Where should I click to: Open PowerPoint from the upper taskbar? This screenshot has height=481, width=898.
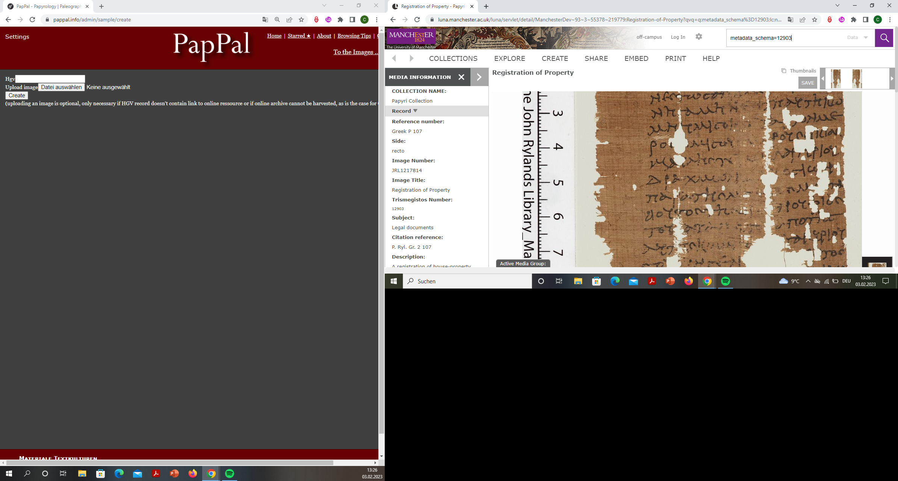[670, 281]
